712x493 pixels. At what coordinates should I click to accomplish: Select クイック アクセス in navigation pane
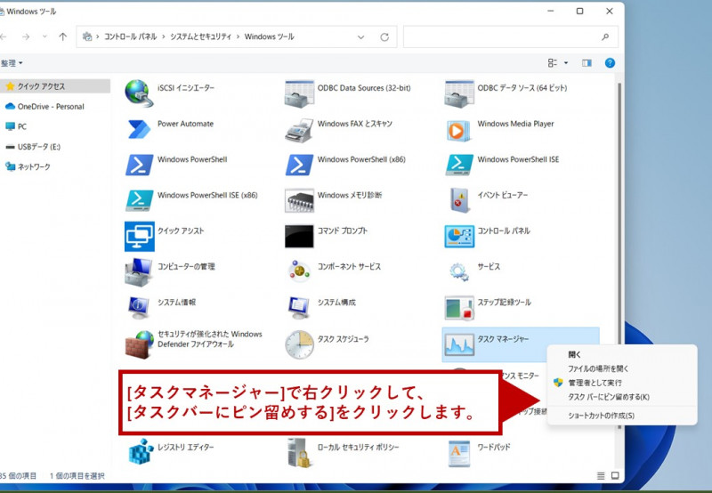click(55, 86)
